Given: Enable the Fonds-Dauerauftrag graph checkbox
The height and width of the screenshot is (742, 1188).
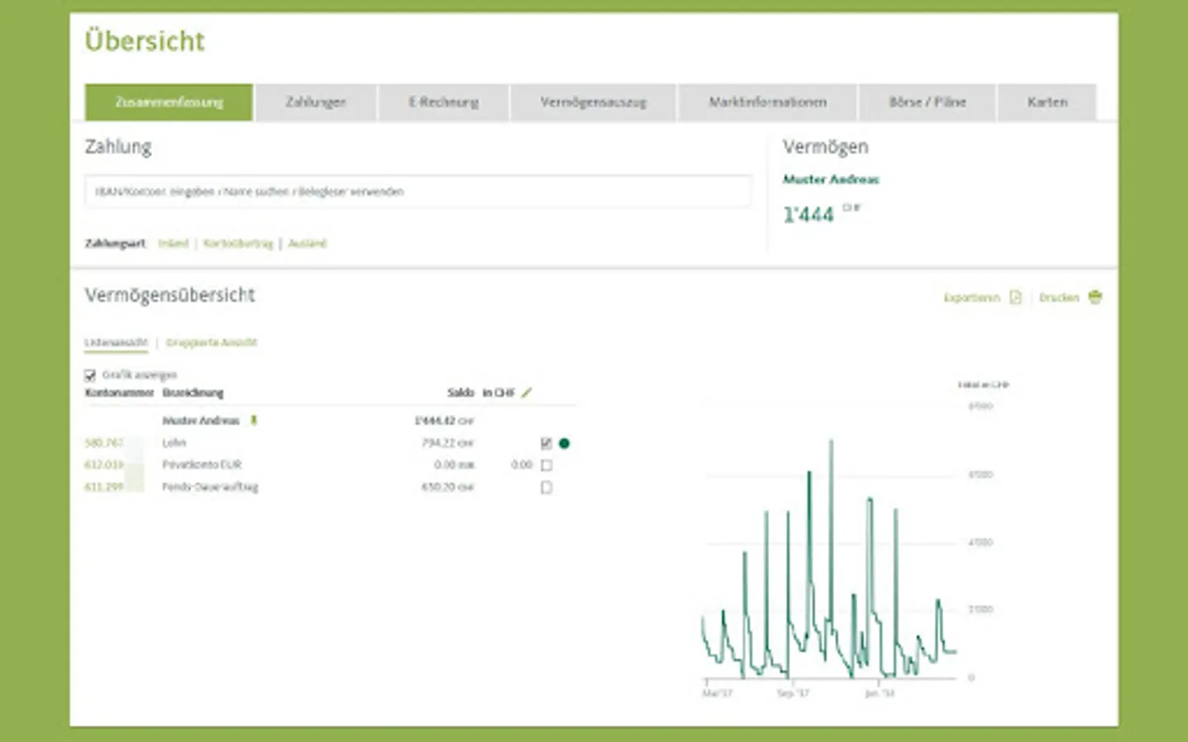Looking at the screenshot, I should click(x=546, y=487).
